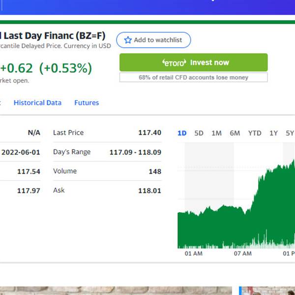Click the Ask label
Viewport: 295px width, 295px height.
pyautogui.click(x=59, y=190)
